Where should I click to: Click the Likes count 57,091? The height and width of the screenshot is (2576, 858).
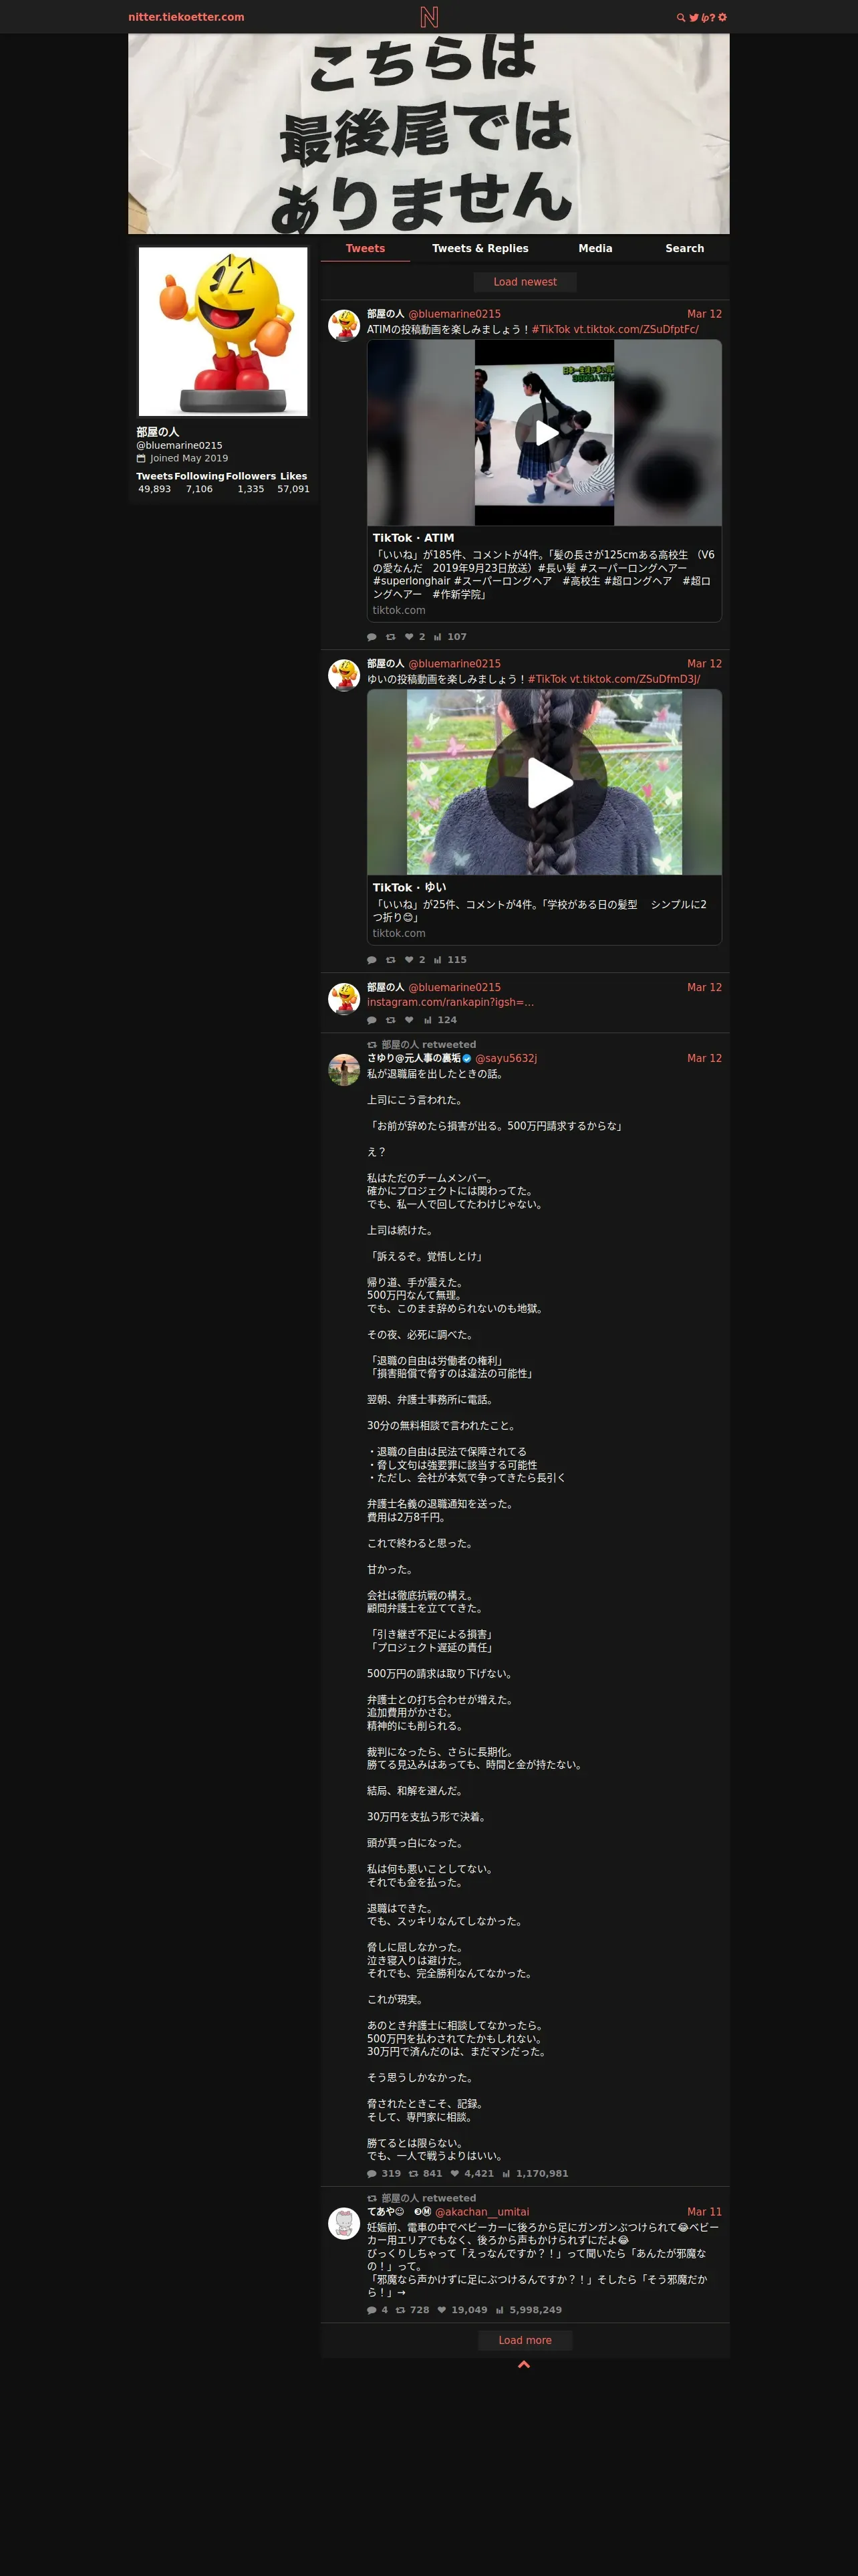(293, 489)
